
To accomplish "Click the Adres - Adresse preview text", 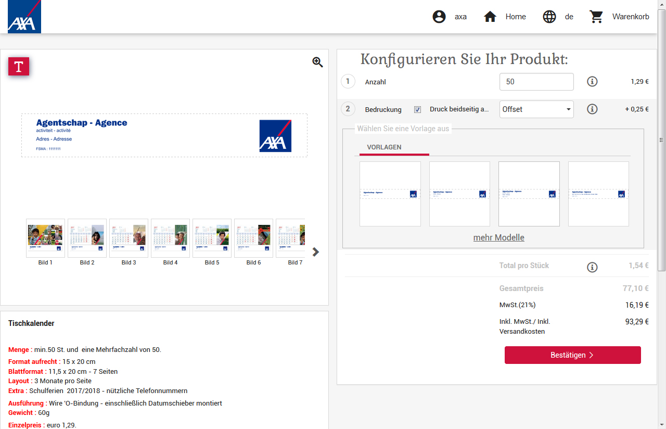I will pyautogui.click(x=54, y=139).
